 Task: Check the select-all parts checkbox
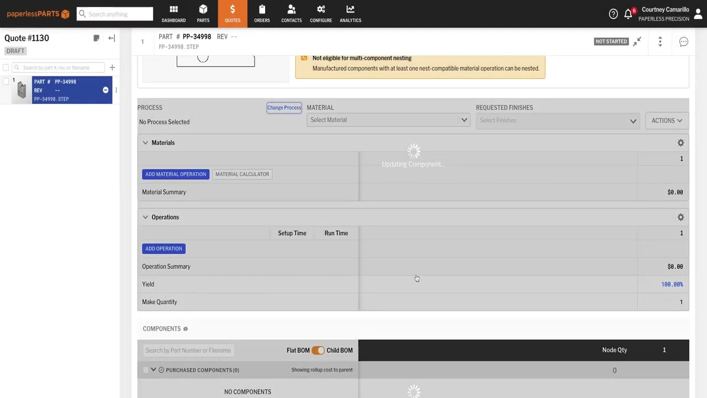(6, 67)
